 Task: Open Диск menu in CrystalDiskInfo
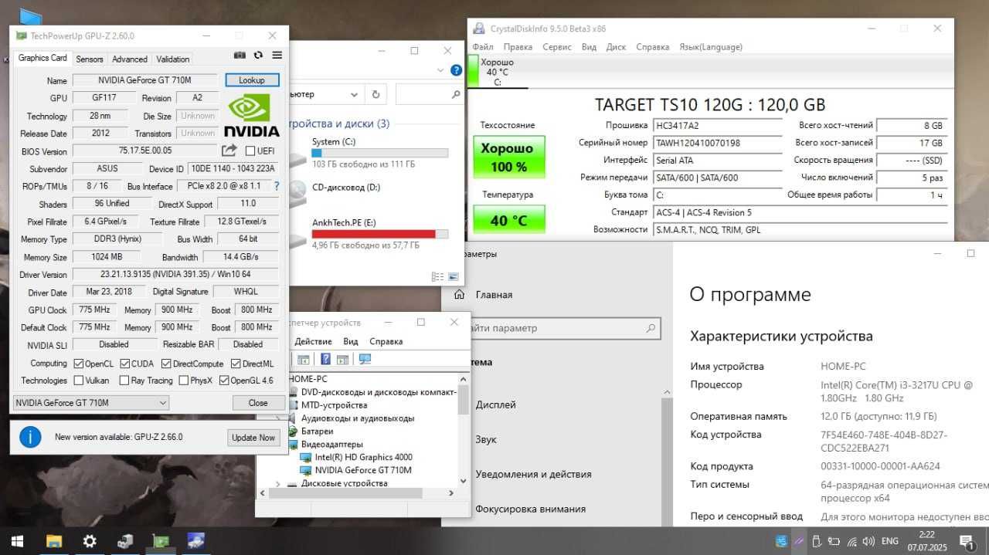617,47
